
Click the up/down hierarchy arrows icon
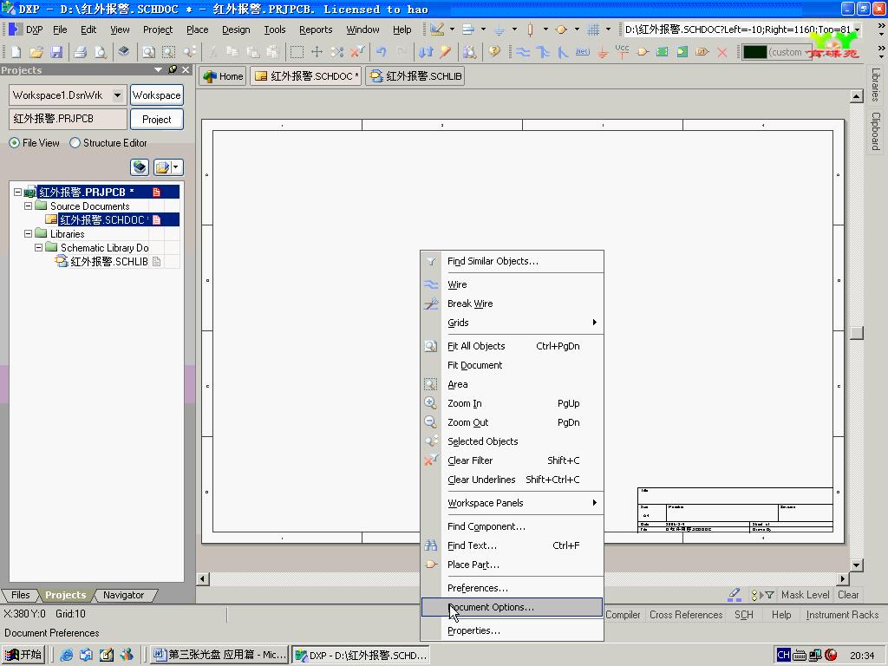[x=425, y=52]
